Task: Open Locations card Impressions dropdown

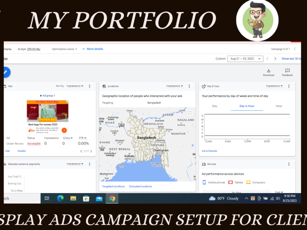Action: 175,86
